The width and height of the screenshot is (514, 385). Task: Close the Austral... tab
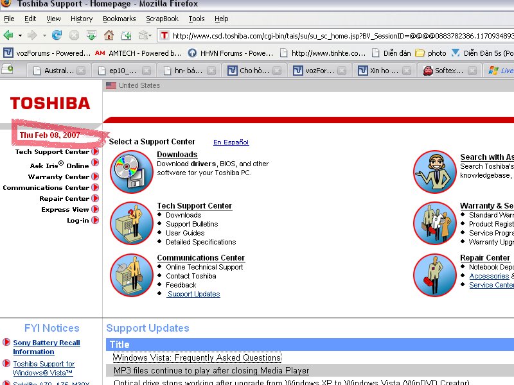(x=81, y=71)
